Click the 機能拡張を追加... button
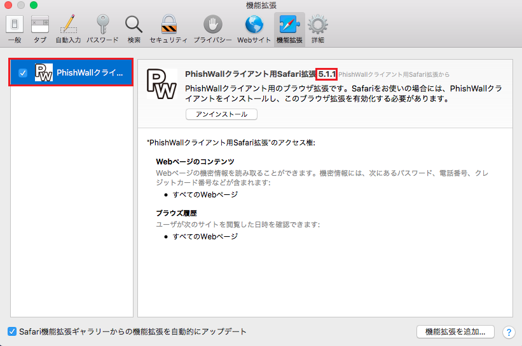This screenshot has height=346, width=522. click(455, 331)
